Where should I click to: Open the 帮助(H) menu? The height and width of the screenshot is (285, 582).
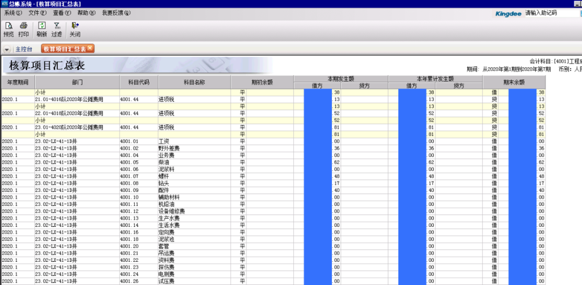tap(86, 13)
